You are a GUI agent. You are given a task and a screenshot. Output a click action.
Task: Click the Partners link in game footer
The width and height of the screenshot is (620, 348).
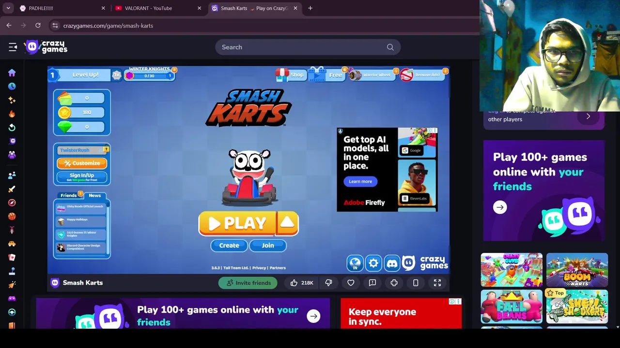[278, 268]
